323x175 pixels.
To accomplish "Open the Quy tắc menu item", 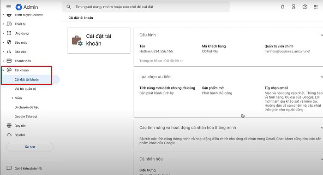I will pyautogui.click(x=20, y=126).
